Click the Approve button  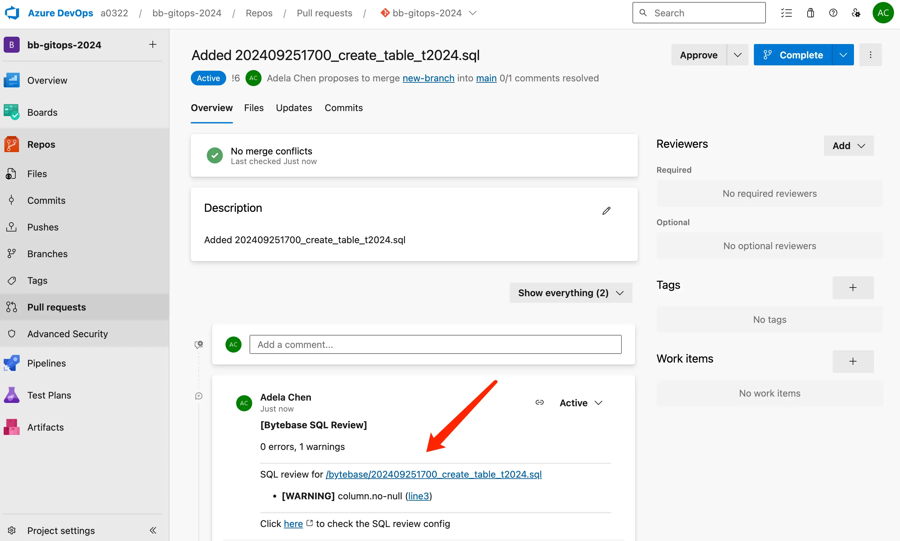pos(699,55)
